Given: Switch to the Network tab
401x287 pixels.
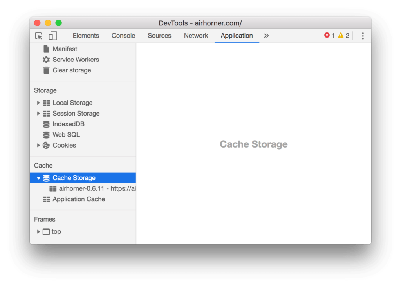Looking at the screenshot, I should tap(196, 36).
